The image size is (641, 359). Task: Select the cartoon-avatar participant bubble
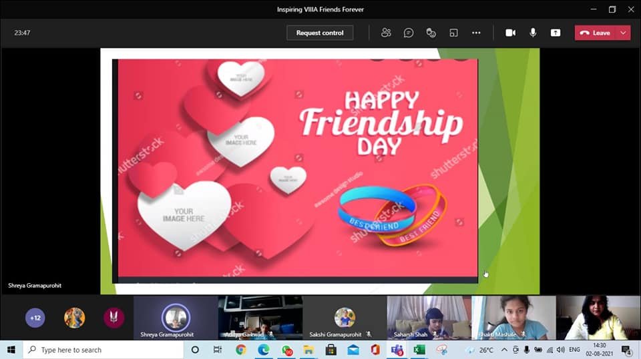[x=74, y=318]
